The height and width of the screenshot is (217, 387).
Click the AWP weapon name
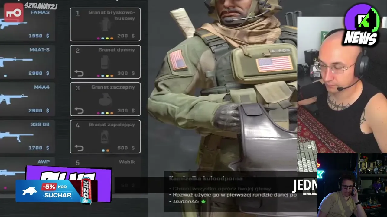pyautogui.click(x=44, y=162)
